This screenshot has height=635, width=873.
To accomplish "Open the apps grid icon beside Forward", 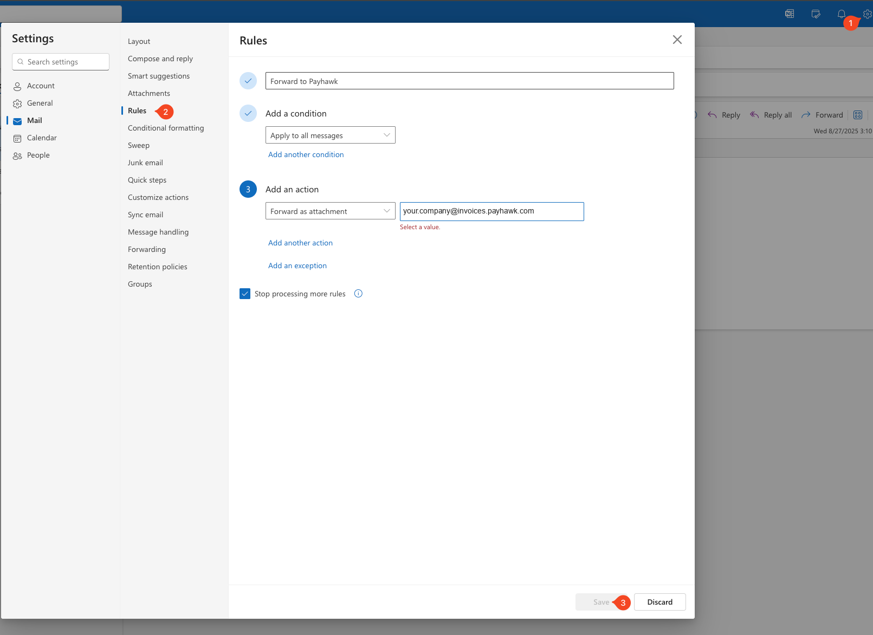I will coord(858,115).
